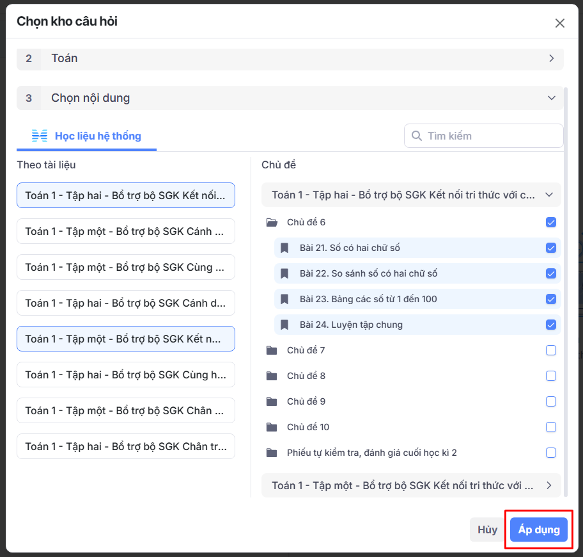Expand the Toán 1 - Tập một topic group

548,485
